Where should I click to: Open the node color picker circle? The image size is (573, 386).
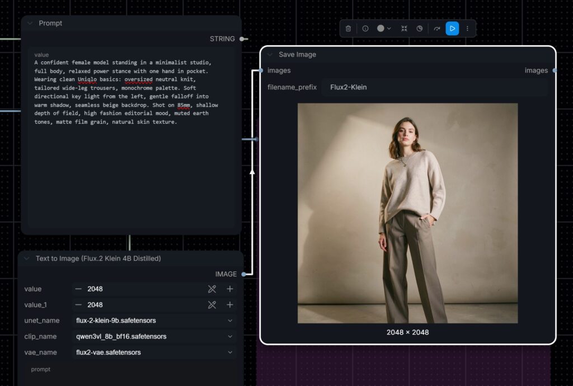pyautogui.click(x=381, y=29)
